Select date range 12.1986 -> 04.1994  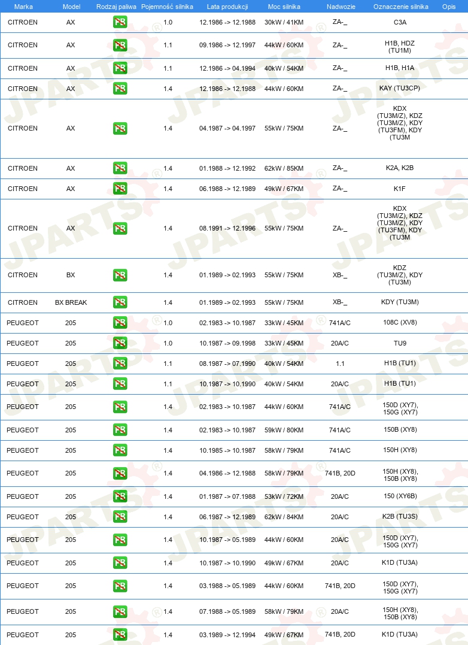coord(227,68)
